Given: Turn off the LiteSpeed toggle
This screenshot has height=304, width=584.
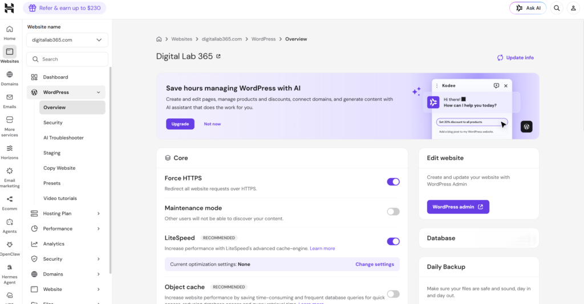Looking at the screenshot, I should [393, 241].
